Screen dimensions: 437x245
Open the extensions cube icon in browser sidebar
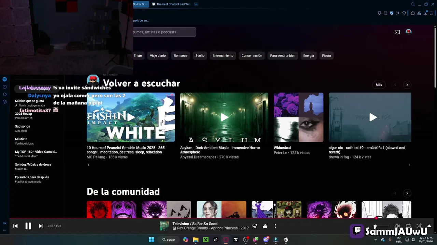[x=4, y=94]
